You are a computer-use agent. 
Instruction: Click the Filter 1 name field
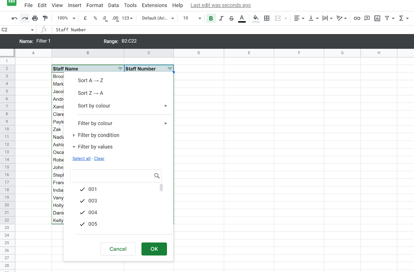pyautogui.click(x=43, y=41)
